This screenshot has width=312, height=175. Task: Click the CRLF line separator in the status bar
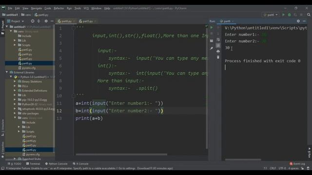pyautogui.click(x=273, y=168)
